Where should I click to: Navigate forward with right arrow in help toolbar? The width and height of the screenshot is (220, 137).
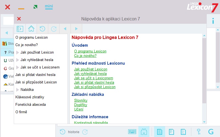click(76, 29)
